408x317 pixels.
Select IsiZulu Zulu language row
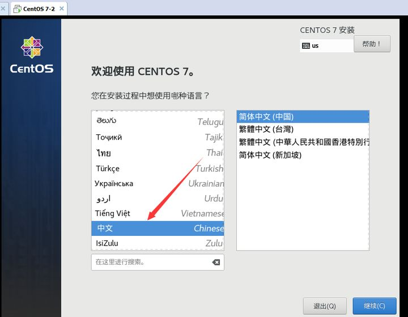click(158, 243)
